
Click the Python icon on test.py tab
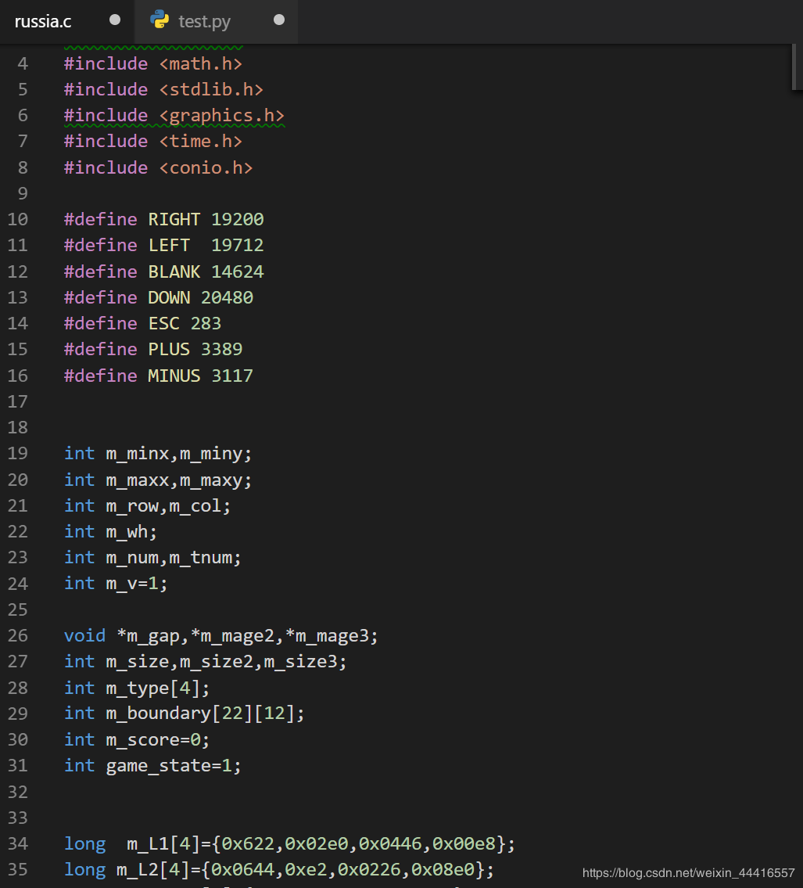160,20
